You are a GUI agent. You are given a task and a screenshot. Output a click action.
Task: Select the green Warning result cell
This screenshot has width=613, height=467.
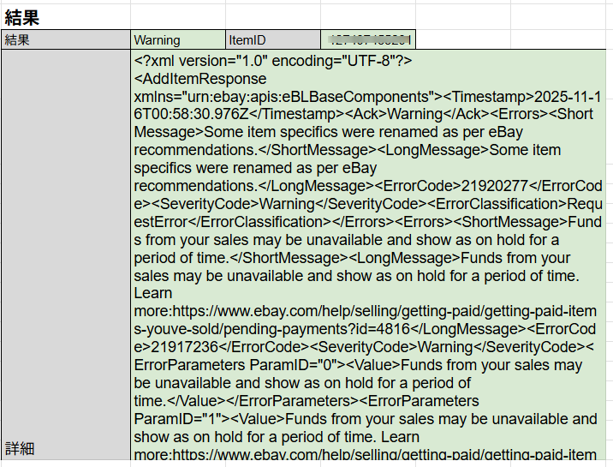pyautogui.click(x=178, y=40)
